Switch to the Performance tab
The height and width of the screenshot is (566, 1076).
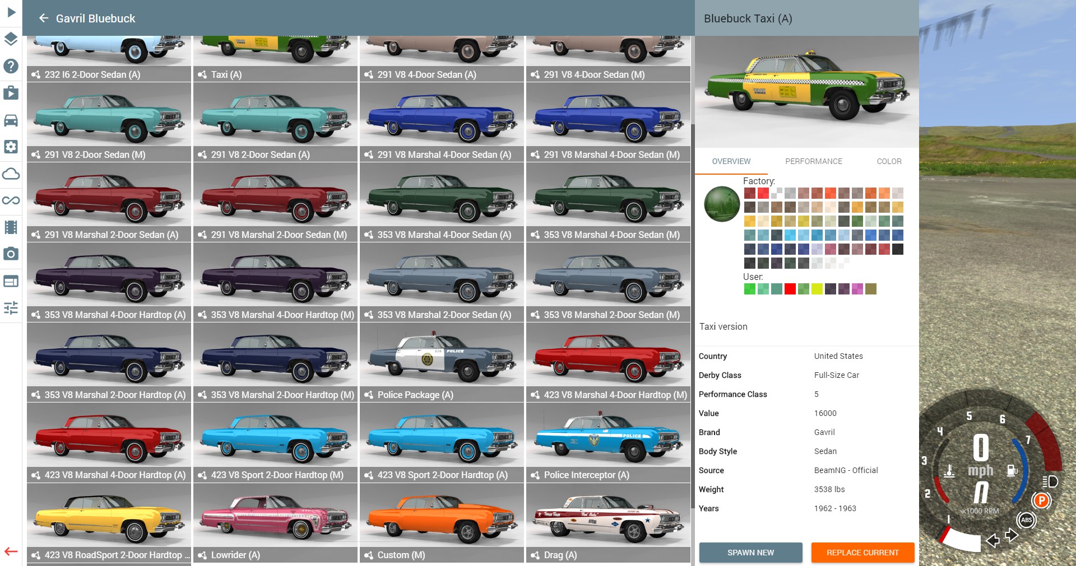pyautogui.click(x=814, y=161)
